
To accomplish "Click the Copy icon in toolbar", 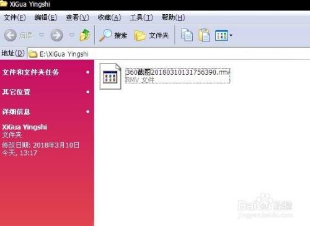I will [x=187, y=35].
